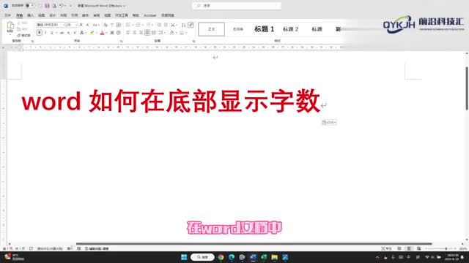Apply the Character Border icon
Viewport: 469px width, 263px height.
click(x=119, y=25)
